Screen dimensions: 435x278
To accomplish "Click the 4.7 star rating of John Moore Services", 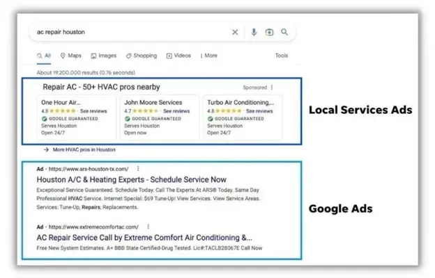I will click(141, 111).
